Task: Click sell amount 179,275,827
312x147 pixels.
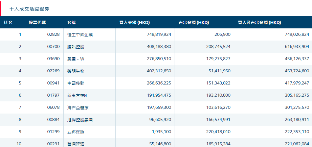Action: pos(218,59)
